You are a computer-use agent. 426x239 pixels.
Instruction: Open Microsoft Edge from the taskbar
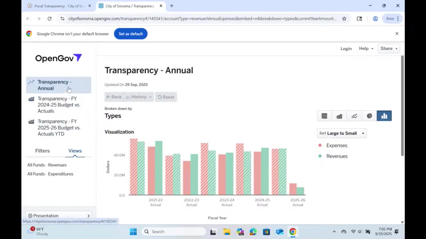point(253,232)
